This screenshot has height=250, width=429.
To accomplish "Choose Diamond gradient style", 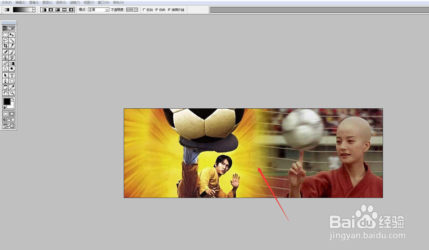I will (x=71, y=10).
